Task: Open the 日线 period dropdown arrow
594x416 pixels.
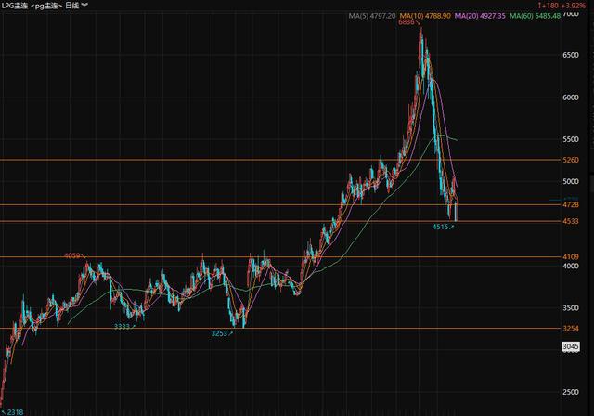Action: coord(85,6)
